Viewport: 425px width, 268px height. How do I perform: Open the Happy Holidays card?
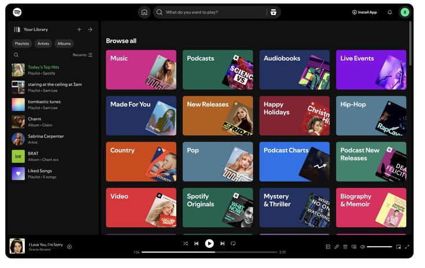click(294, 116)
